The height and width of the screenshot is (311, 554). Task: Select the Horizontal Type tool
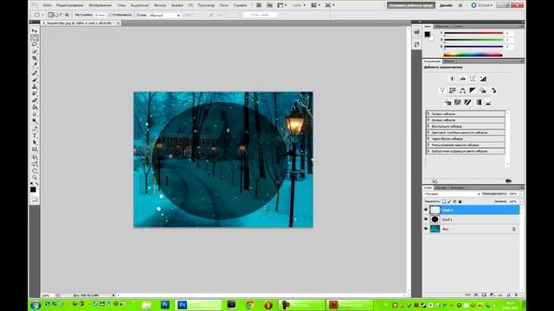coord(35,136)
